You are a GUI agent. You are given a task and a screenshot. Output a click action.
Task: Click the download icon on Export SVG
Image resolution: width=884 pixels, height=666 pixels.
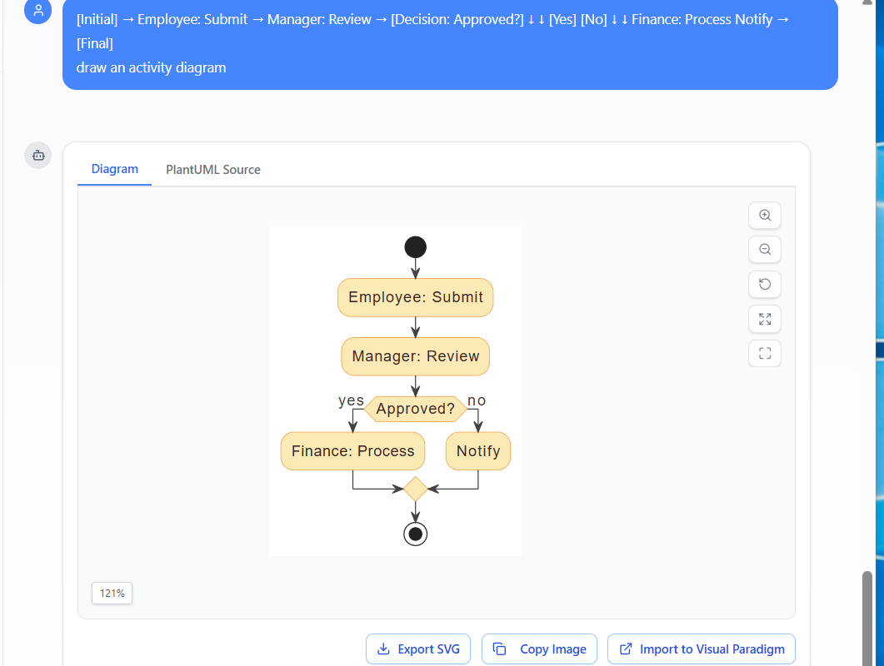[x=383, y=649]
